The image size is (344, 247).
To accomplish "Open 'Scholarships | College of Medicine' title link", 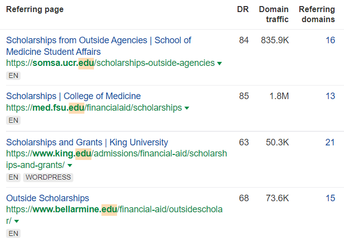I will tap(73, 96).
